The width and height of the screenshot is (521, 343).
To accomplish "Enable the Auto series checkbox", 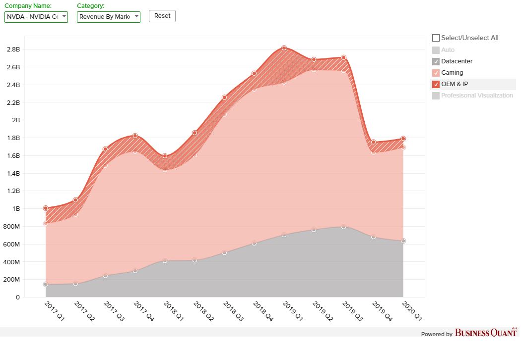I will pyautogui.click(x=436, y=50).
